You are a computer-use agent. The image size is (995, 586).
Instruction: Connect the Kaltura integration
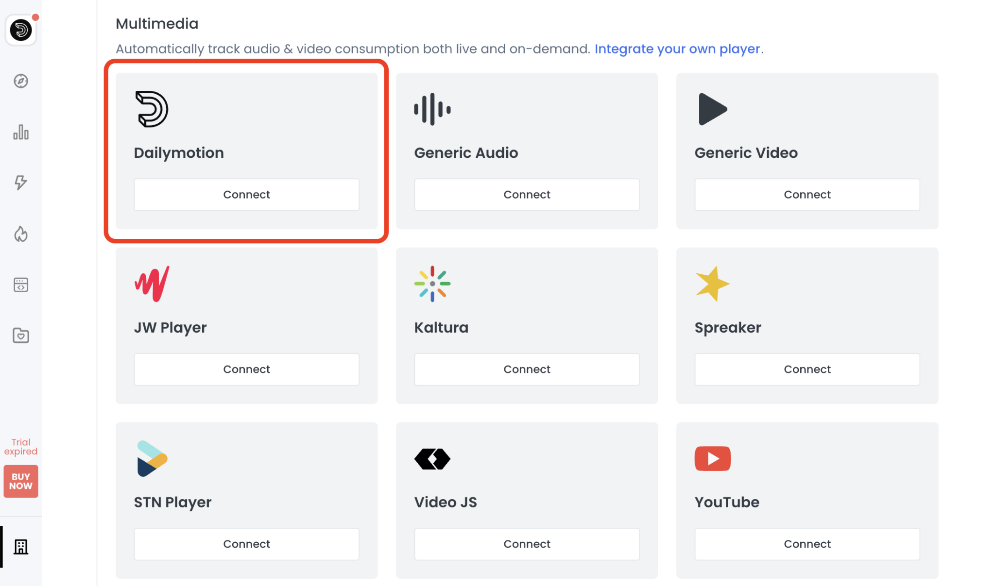tap(527, 369)
